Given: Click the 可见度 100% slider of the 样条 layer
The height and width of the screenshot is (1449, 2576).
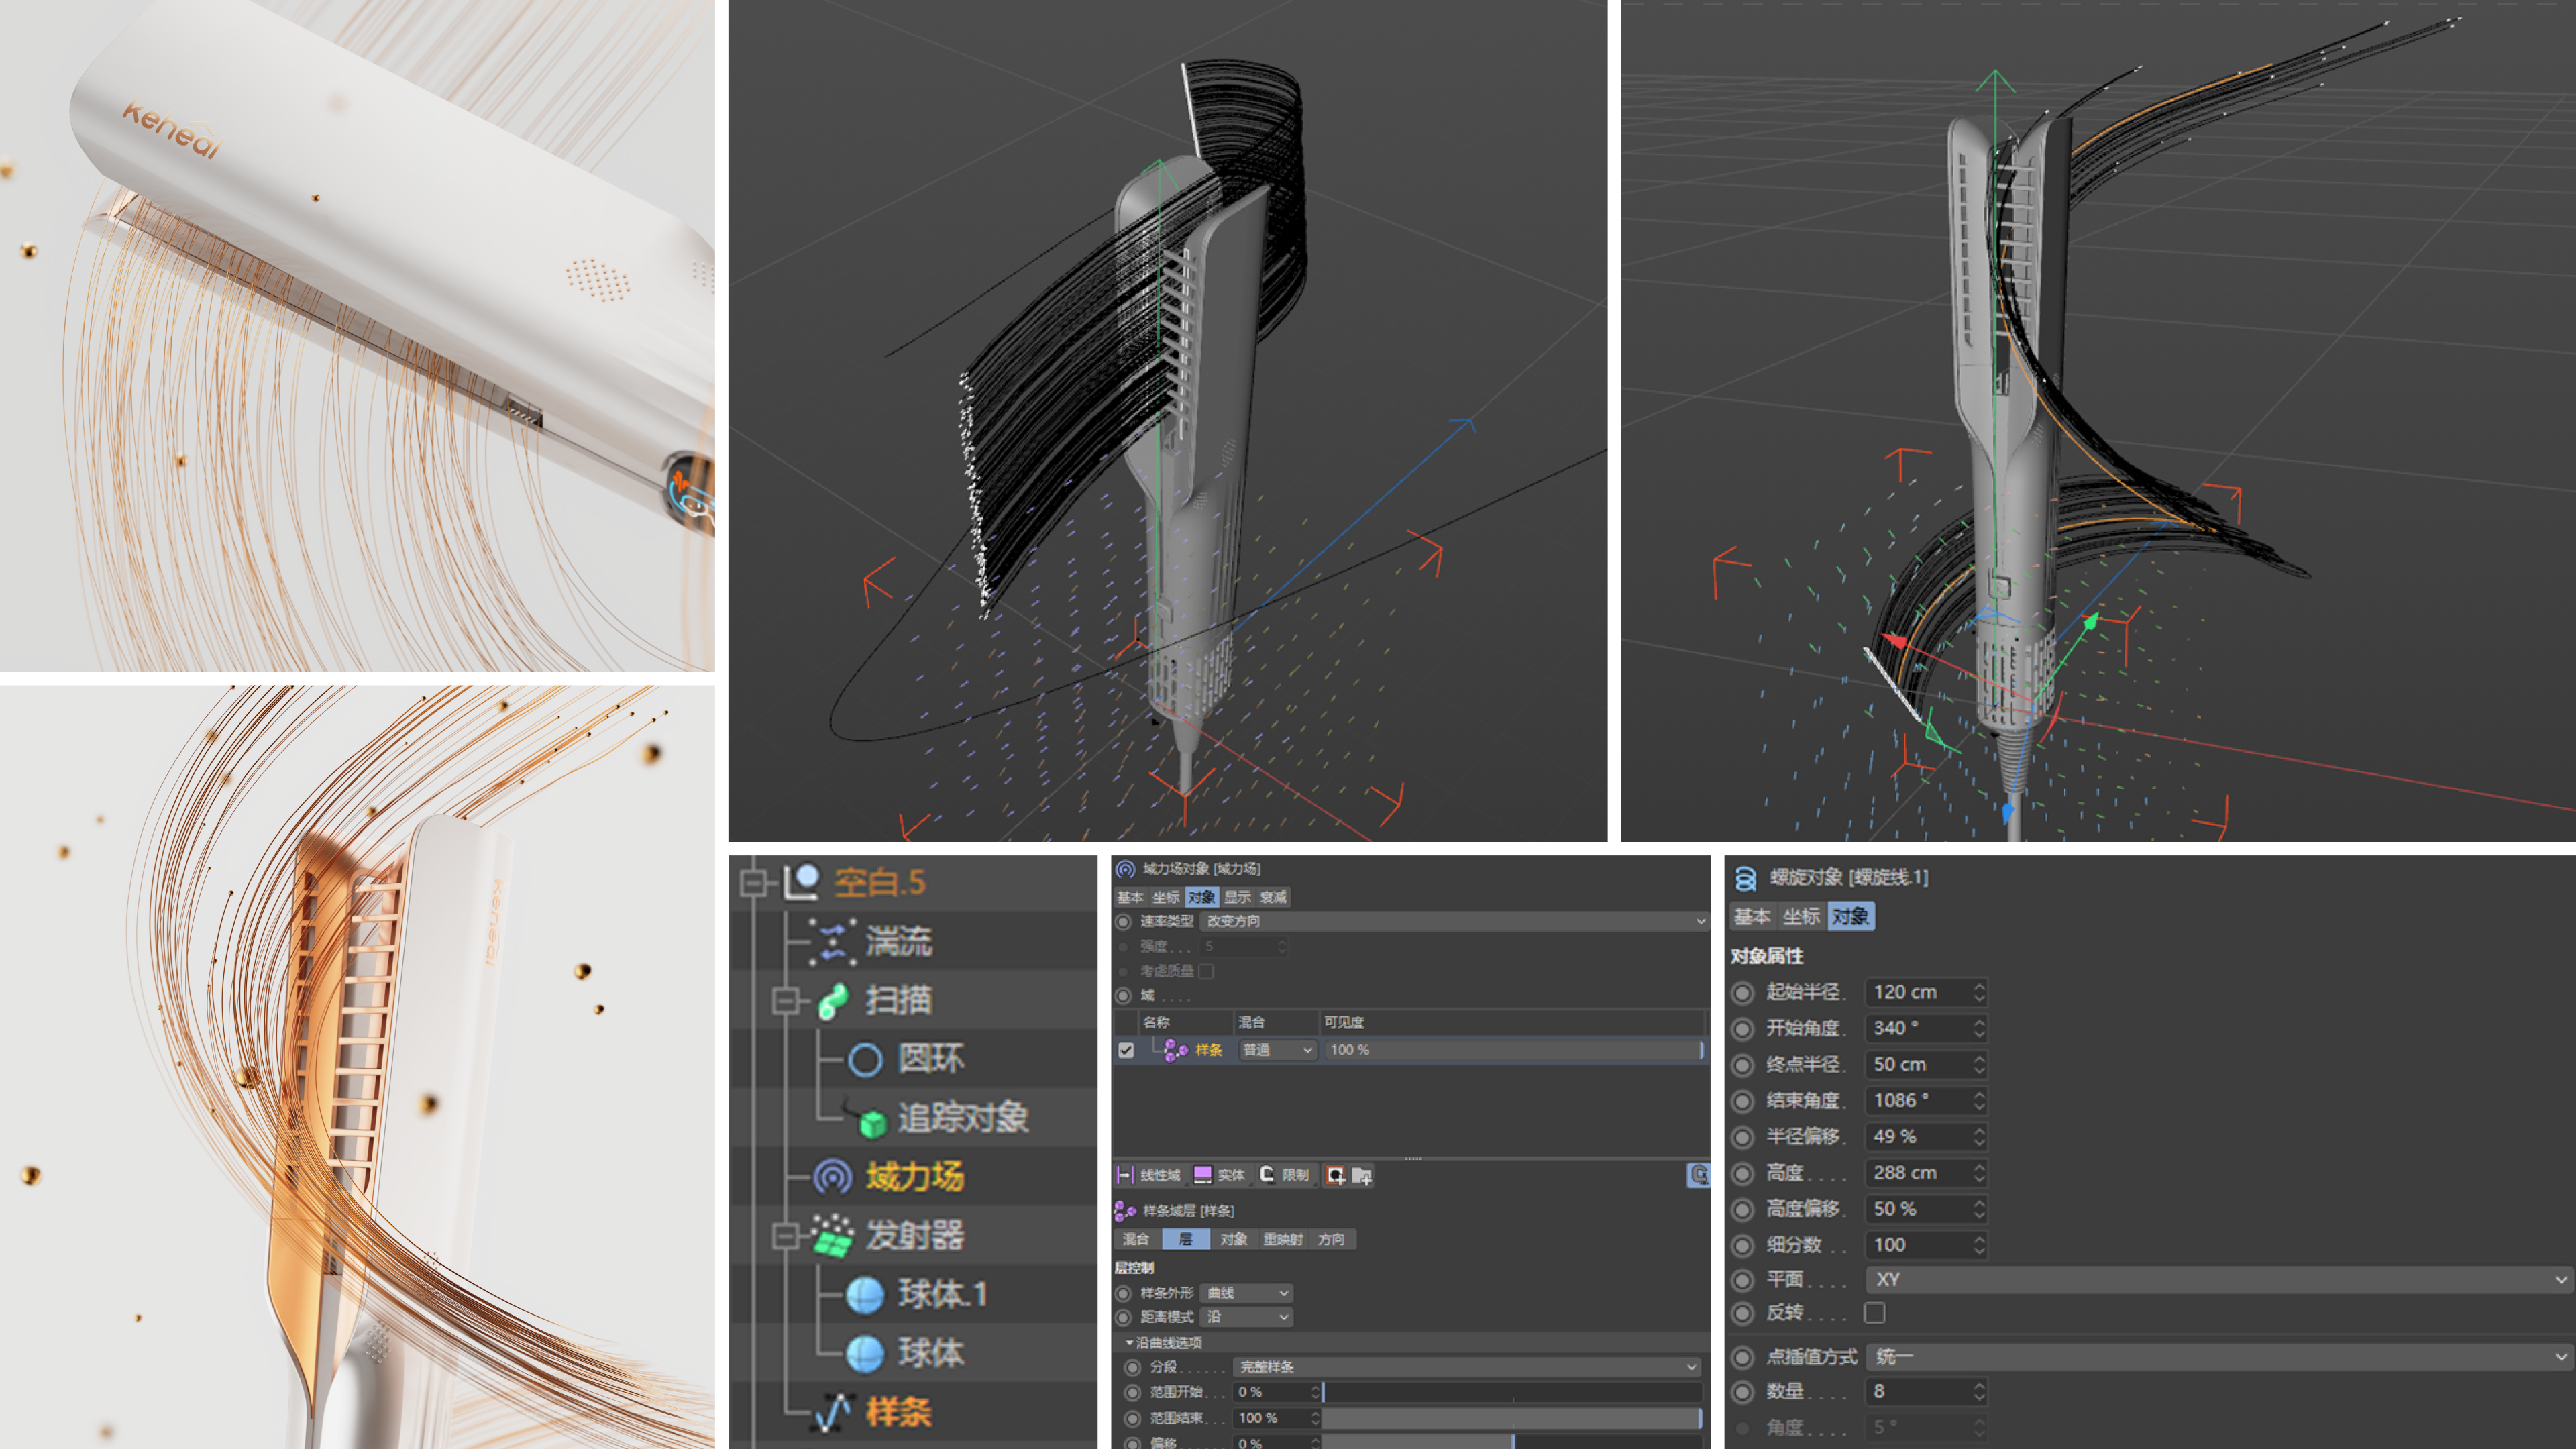Looking at the screenshot, I should tap(1513, 1050).
